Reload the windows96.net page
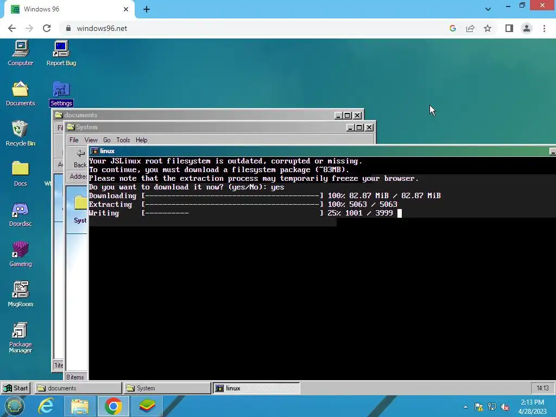The width and height of the screenshot is (556, 417). point(47,28)
